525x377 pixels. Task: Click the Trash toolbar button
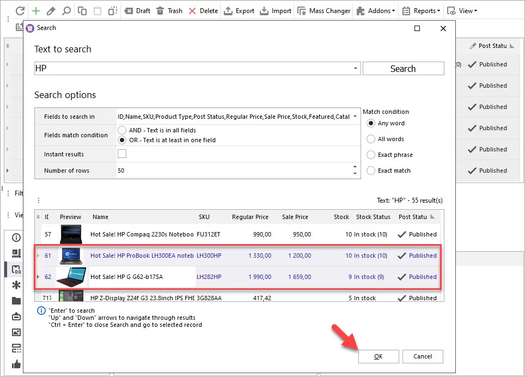(x=169, y=11)
